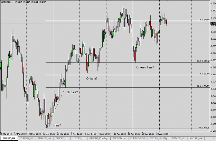Open the VOD.UK,H4 chart tab
The height and width of the screenshot is (141, 216).
tap(196, 138)
